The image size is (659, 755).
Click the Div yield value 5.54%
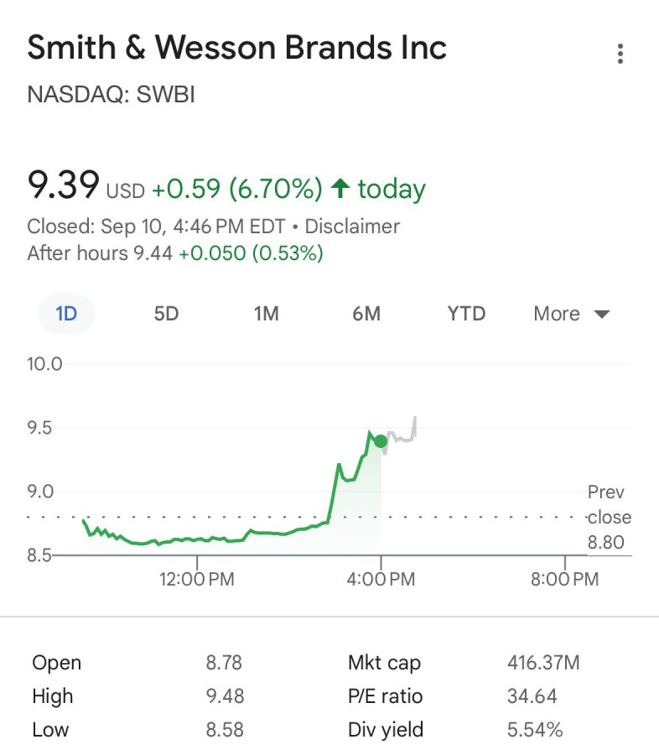coord(535,730)
